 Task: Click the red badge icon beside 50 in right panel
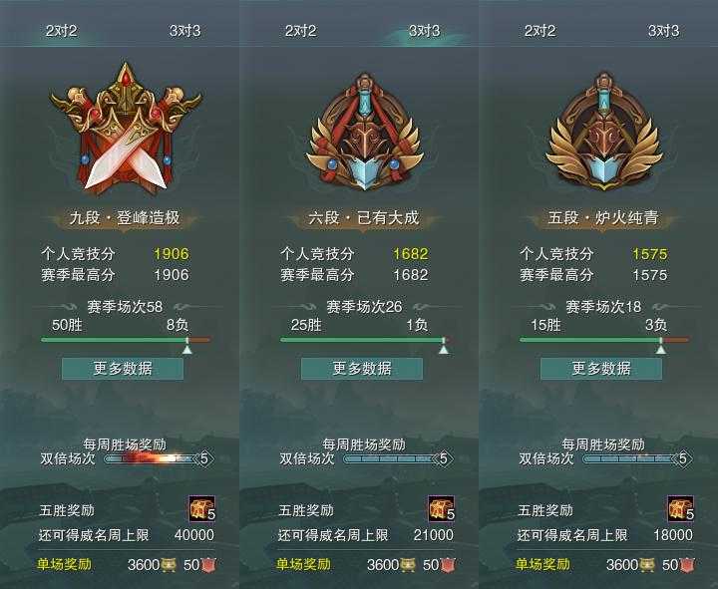687,565
